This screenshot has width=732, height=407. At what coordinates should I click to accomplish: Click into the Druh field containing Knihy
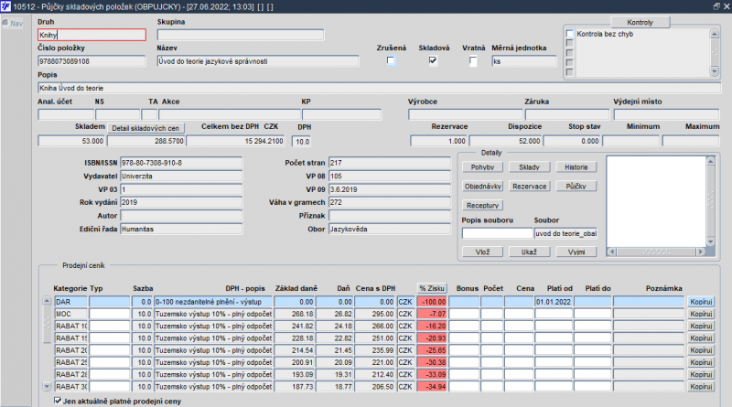click(91, 35)
